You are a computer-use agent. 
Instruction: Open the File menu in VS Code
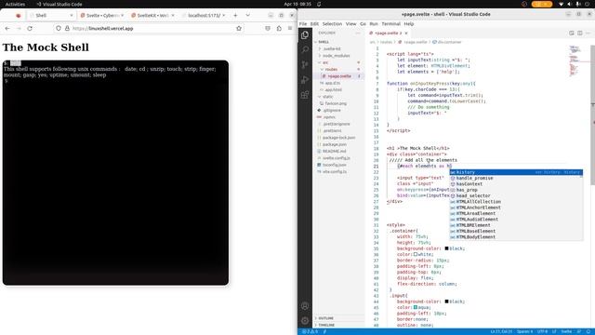pos(303,24)
